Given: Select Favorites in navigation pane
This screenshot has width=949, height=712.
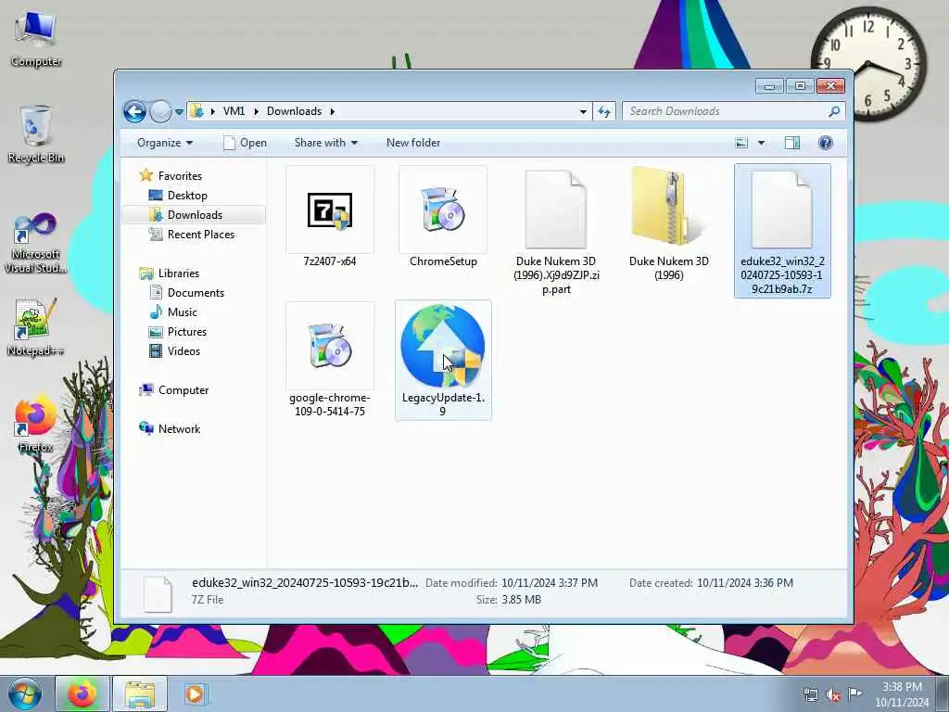Looking at the screenshot, I should [171, 175].
